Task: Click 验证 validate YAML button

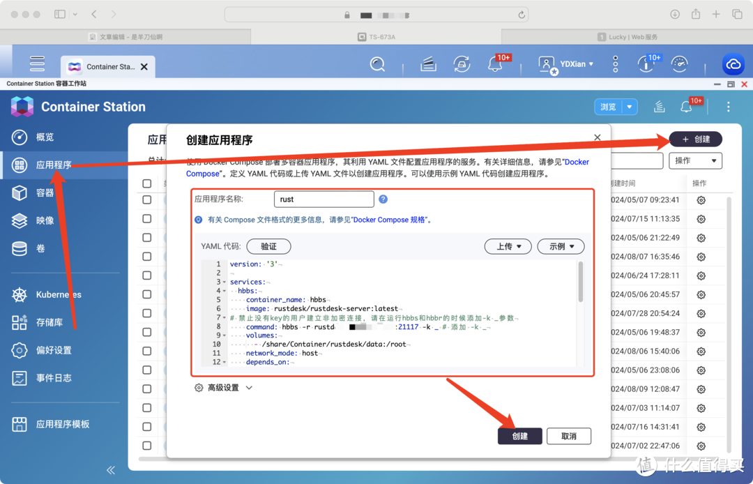Action: click(x=268, y=246)
